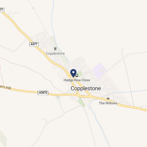
Task: Open the Hedge Row Close label
Action: click(77, 80)
